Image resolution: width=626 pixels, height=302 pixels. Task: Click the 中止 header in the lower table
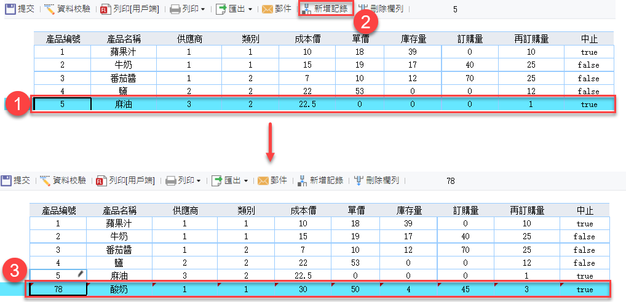coord(584,210)
